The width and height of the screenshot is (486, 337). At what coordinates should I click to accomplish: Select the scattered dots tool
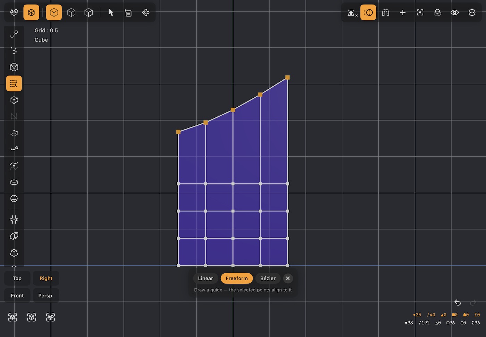14,51
